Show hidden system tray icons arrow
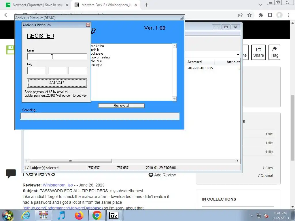Viewport: 295px width, 221px height. (252, 216)
